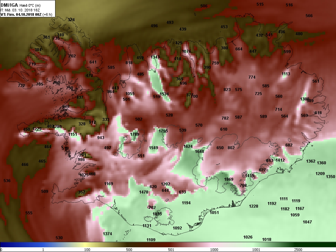Select the map value '1534'
The image size is (336, 252).
pos(164,94)
